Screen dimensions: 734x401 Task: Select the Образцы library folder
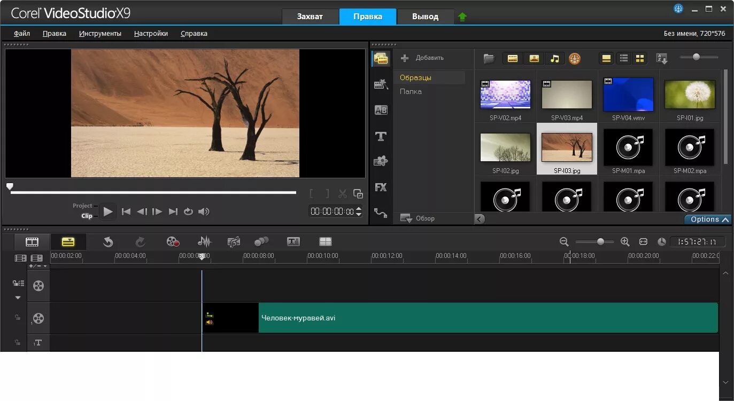[x=415, y=77]
